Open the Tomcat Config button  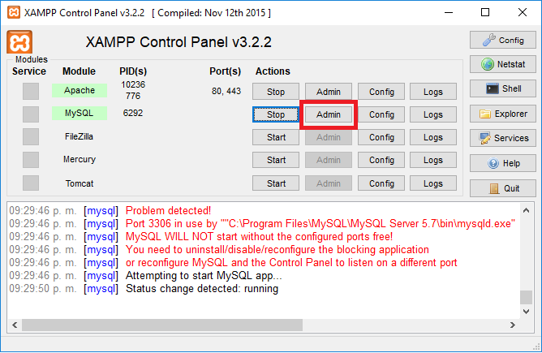click(x=381, y=183)
